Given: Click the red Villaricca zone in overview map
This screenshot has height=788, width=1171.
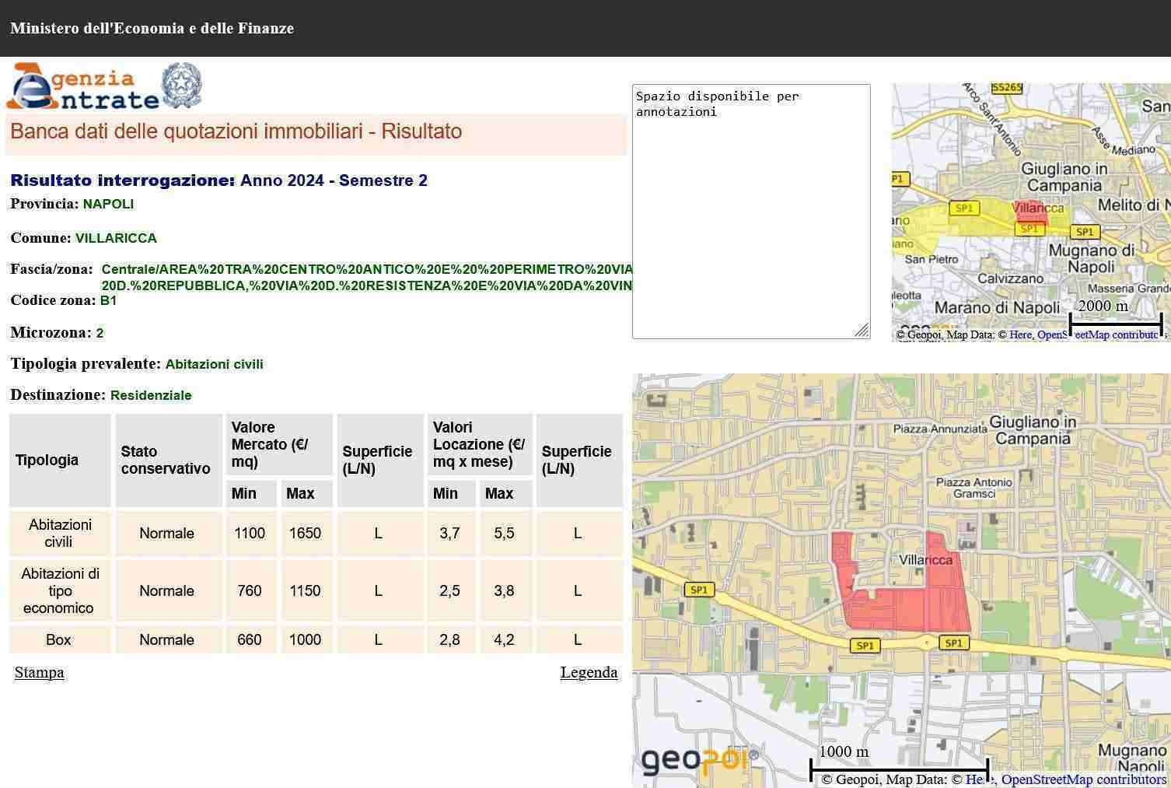Looking at the screenshot, I should coord(1031,215).
